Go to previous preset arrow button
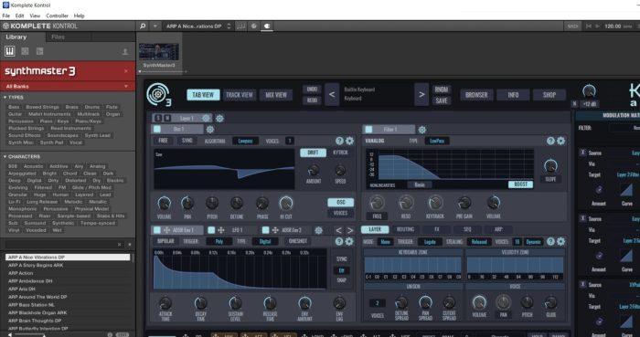The width and height of the screenshot is (640, 337). coord(332,95)
